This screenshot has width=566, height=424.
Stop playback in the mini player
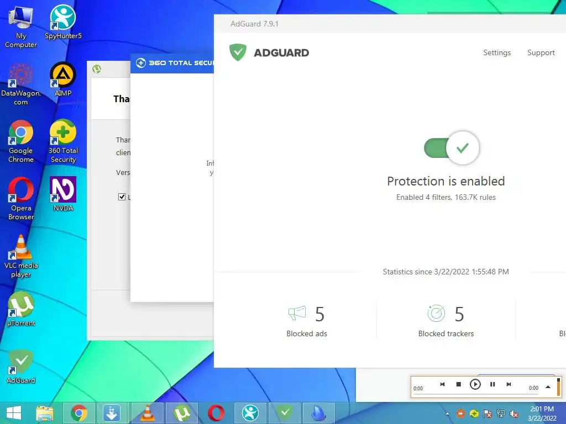pyautogui.click(x=458, y=384)
